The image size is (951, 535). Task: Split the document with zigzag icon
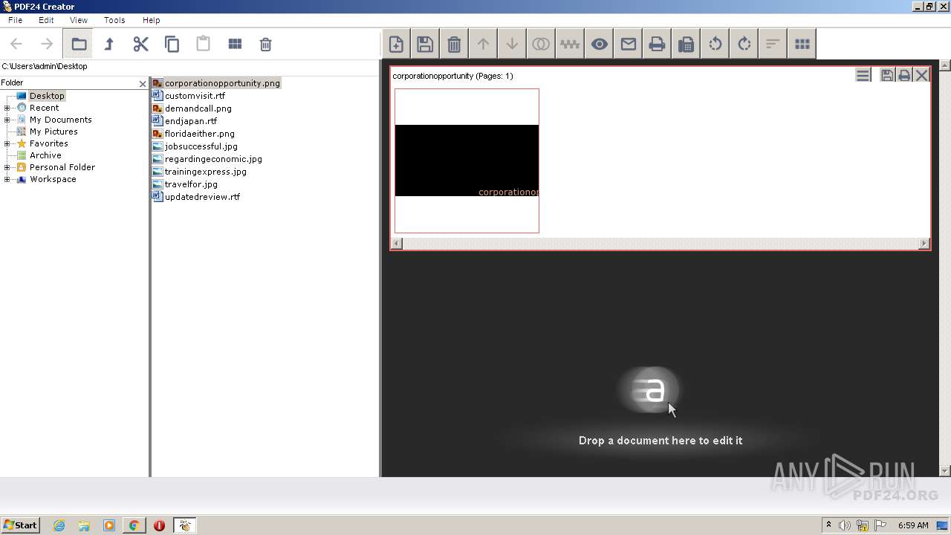pyautogui.click(x=570, y=45)
